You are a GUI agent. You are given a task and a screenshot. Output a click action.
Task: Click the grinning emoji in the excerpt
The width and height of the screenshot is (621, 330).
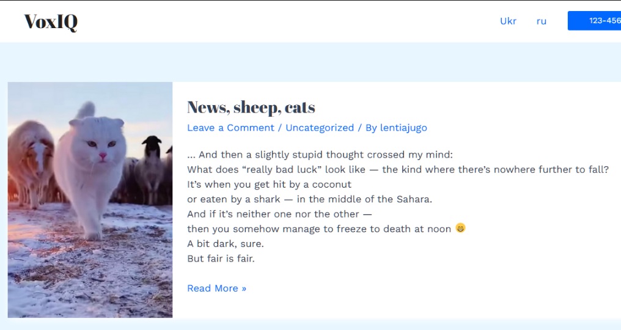[460, 228]
